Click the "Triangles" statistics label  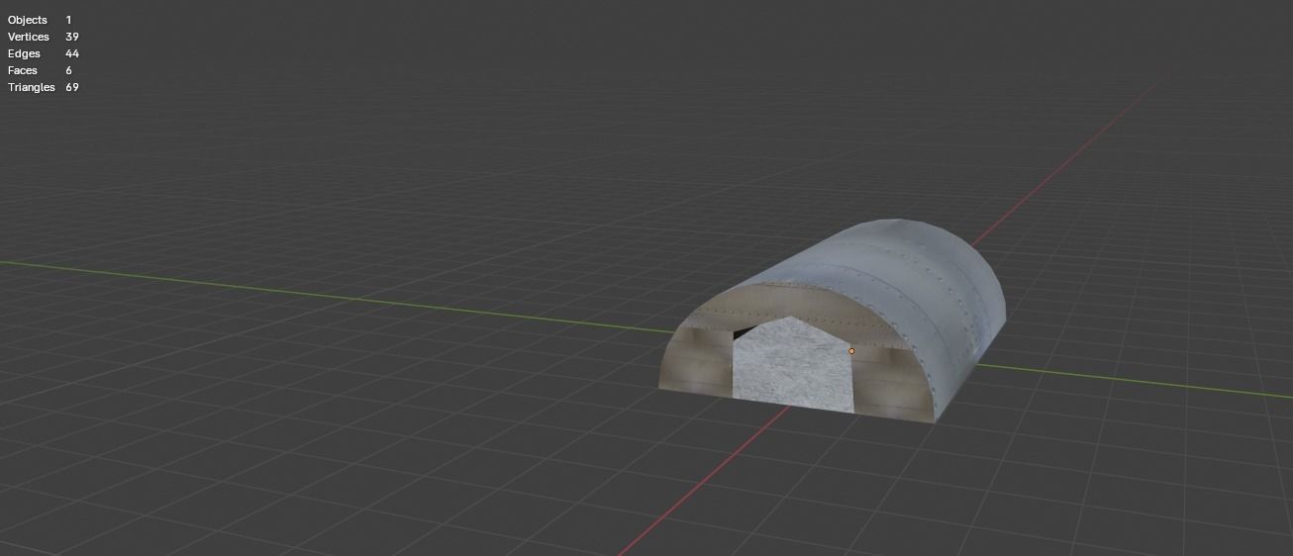tap(32, 87)
